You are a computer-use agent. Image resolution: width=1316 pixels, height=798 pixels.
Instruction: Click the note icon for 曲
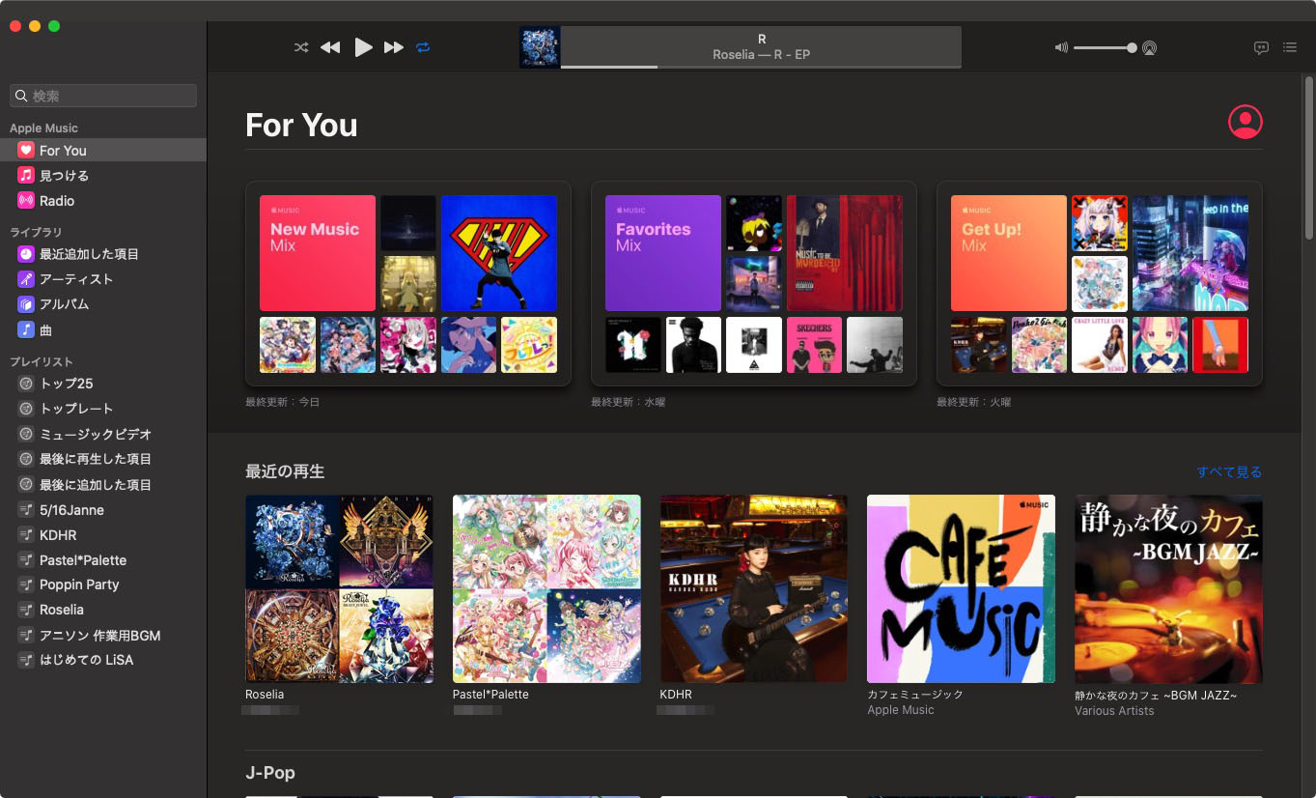pyautogui.click(x=26, y=330)
